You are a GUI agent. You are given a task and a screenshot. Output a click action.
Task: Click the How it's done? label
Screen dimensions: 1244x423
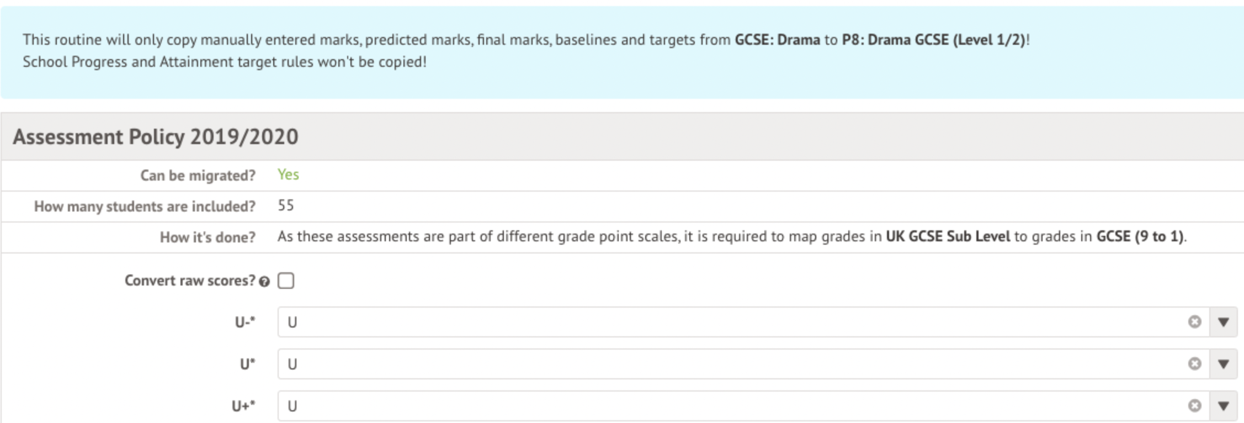208,237
